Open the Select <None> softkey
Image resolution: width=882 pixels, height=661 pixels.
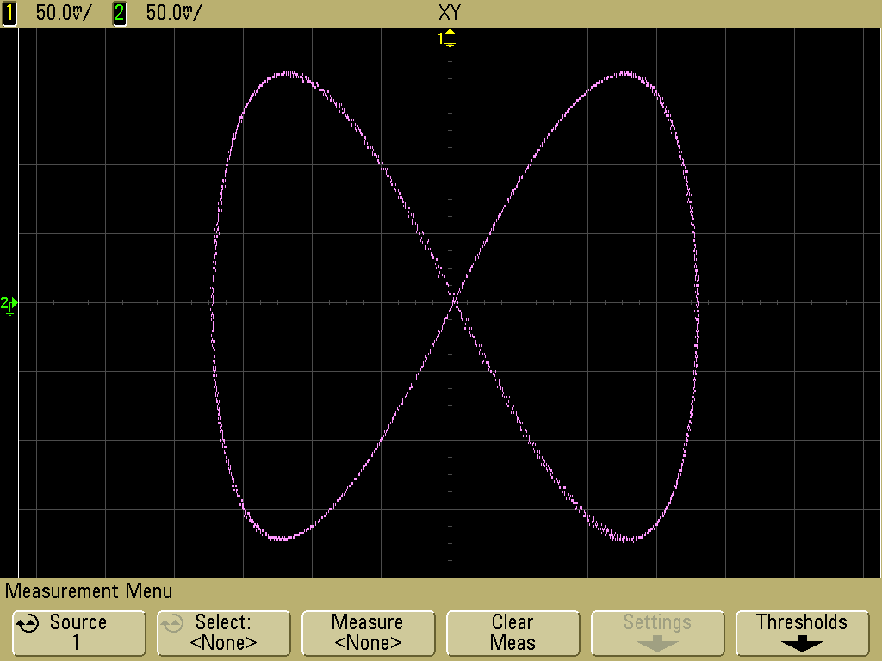coord(223,633)
